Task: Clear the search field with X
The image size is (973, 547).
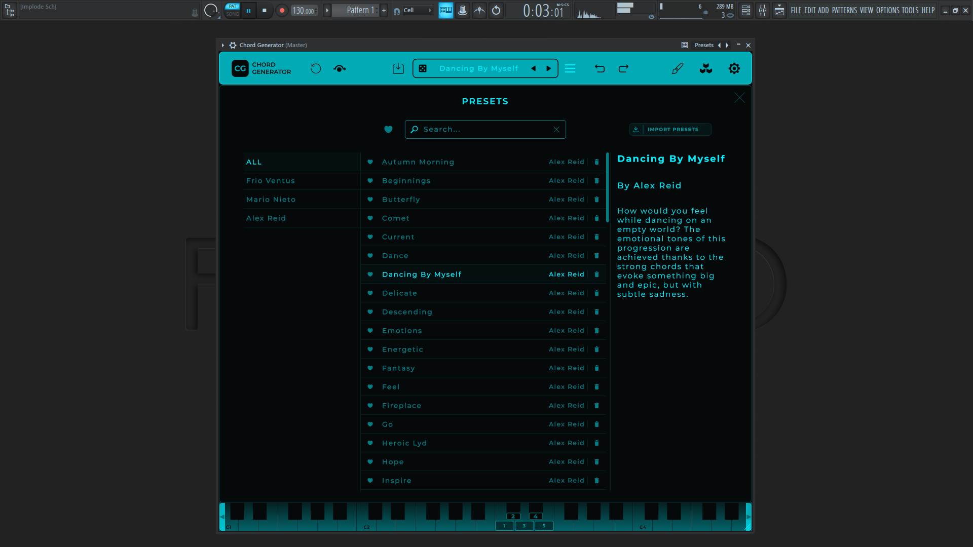Action: [x=556, y=129]
